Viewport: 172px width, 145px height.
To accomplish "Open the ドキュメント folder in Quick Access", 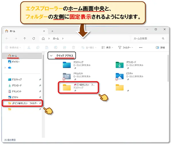I will pyautogui.click(x=77, y=76).
